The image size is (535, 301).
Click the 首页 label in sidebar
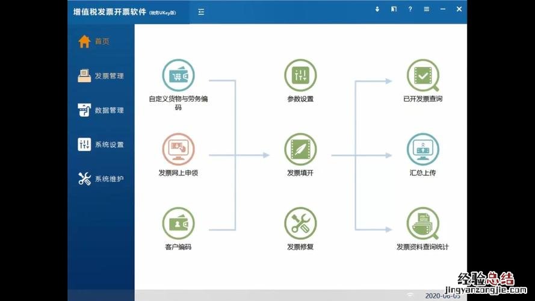pos(102,42)
